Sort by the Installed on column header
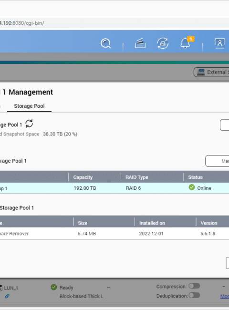 coord(152,223)
